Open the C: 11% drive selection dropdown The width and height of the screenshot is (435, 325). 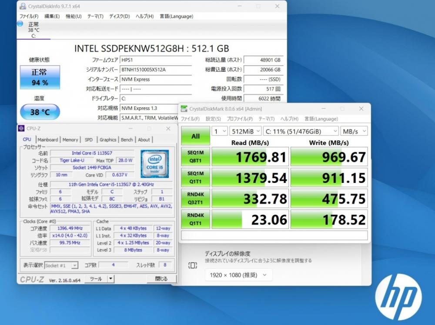301,131
